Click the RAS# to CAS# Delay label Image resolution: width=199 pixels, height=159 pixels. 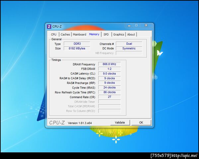coord(77,78)
